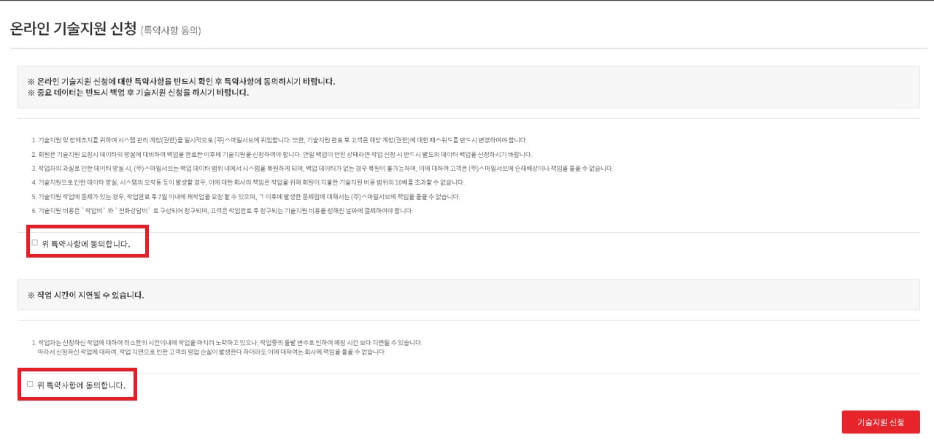Click term 1 about delegating the system admin account

pyautogui.click(x=279, y=140)
